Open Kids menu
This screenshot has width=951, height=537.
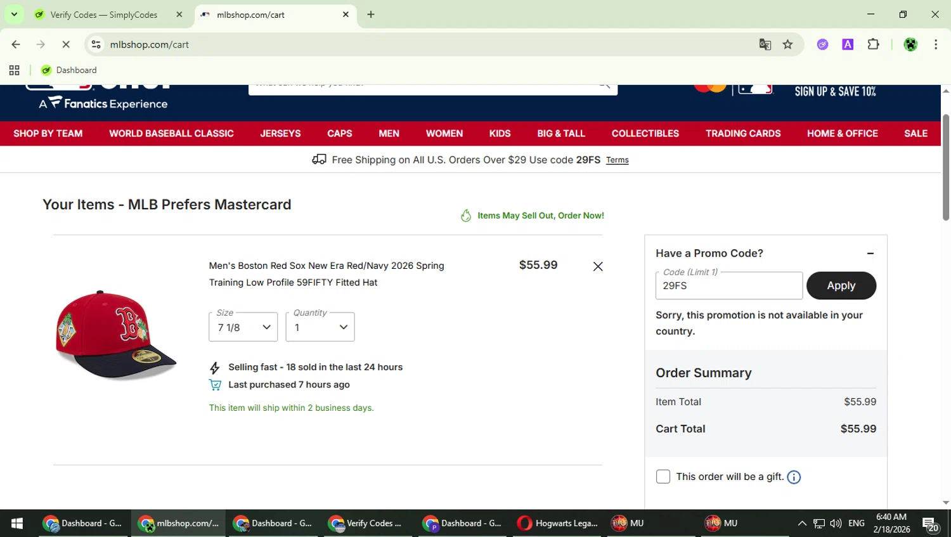pos(500,134)
